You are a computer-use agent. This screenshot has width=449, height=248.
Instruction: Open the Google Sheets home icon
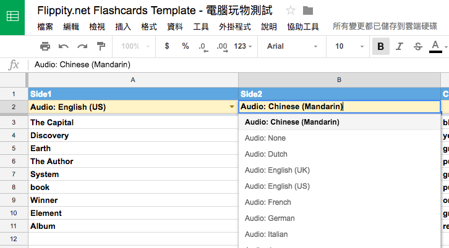tap(12, 17)
